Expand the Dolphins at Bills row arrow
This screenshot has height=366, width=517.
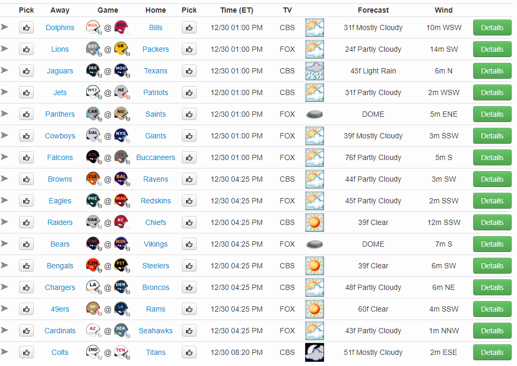coord(4,27)
